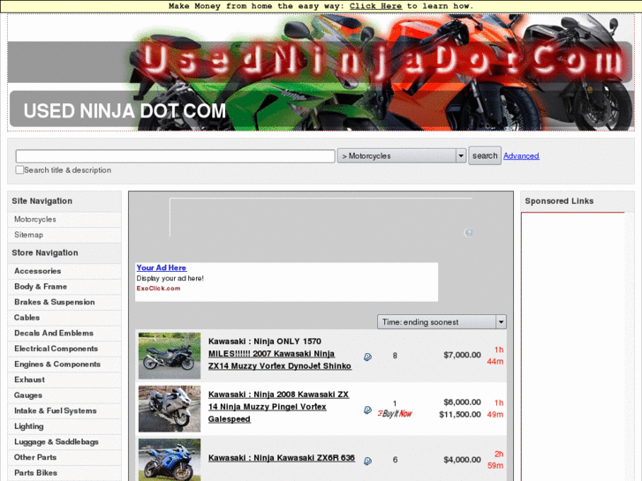This screenshot has height=481, width=642.
Task: Click the PayPal icon on the 2008 Kawasaki ZX 14 listing
Action: [367, 410]
